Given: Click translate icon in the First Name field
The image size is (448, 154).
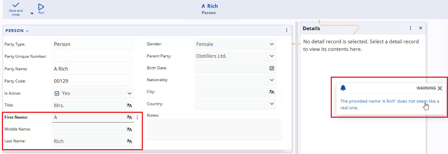Looking at the screenshot, I should pos(129,117).
